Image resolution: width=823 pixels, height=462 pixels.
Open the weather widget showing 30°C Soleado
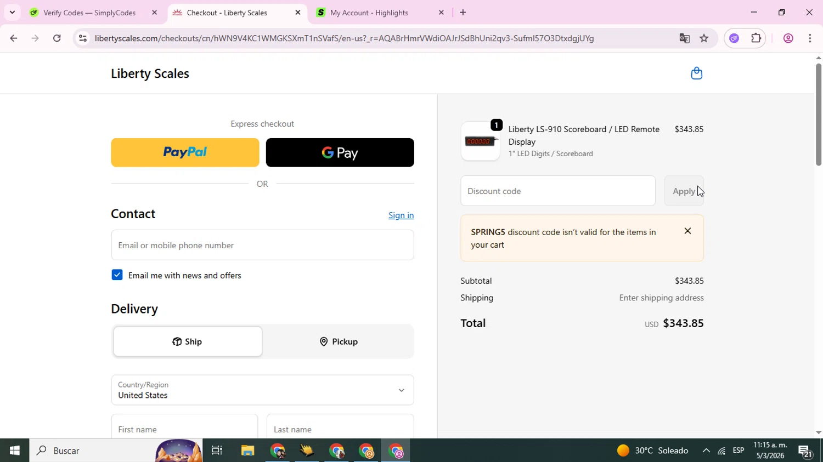(652, 450)
